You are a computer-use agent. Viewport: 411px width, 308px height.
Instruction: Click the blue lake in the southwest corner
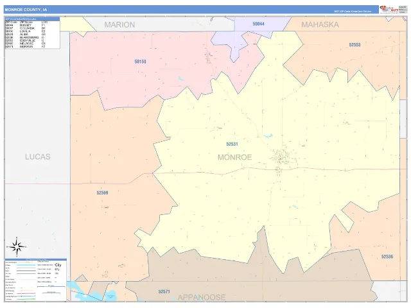92,293
